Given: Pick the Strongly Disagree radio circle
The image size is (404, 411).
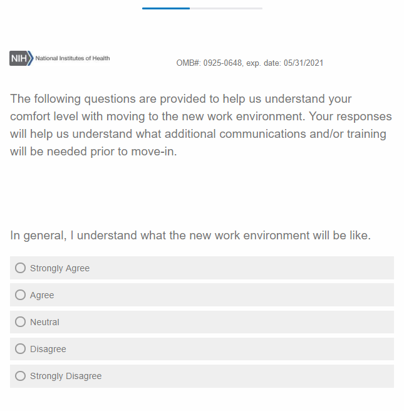Looking at the screenshot, I should coord(21,376).
